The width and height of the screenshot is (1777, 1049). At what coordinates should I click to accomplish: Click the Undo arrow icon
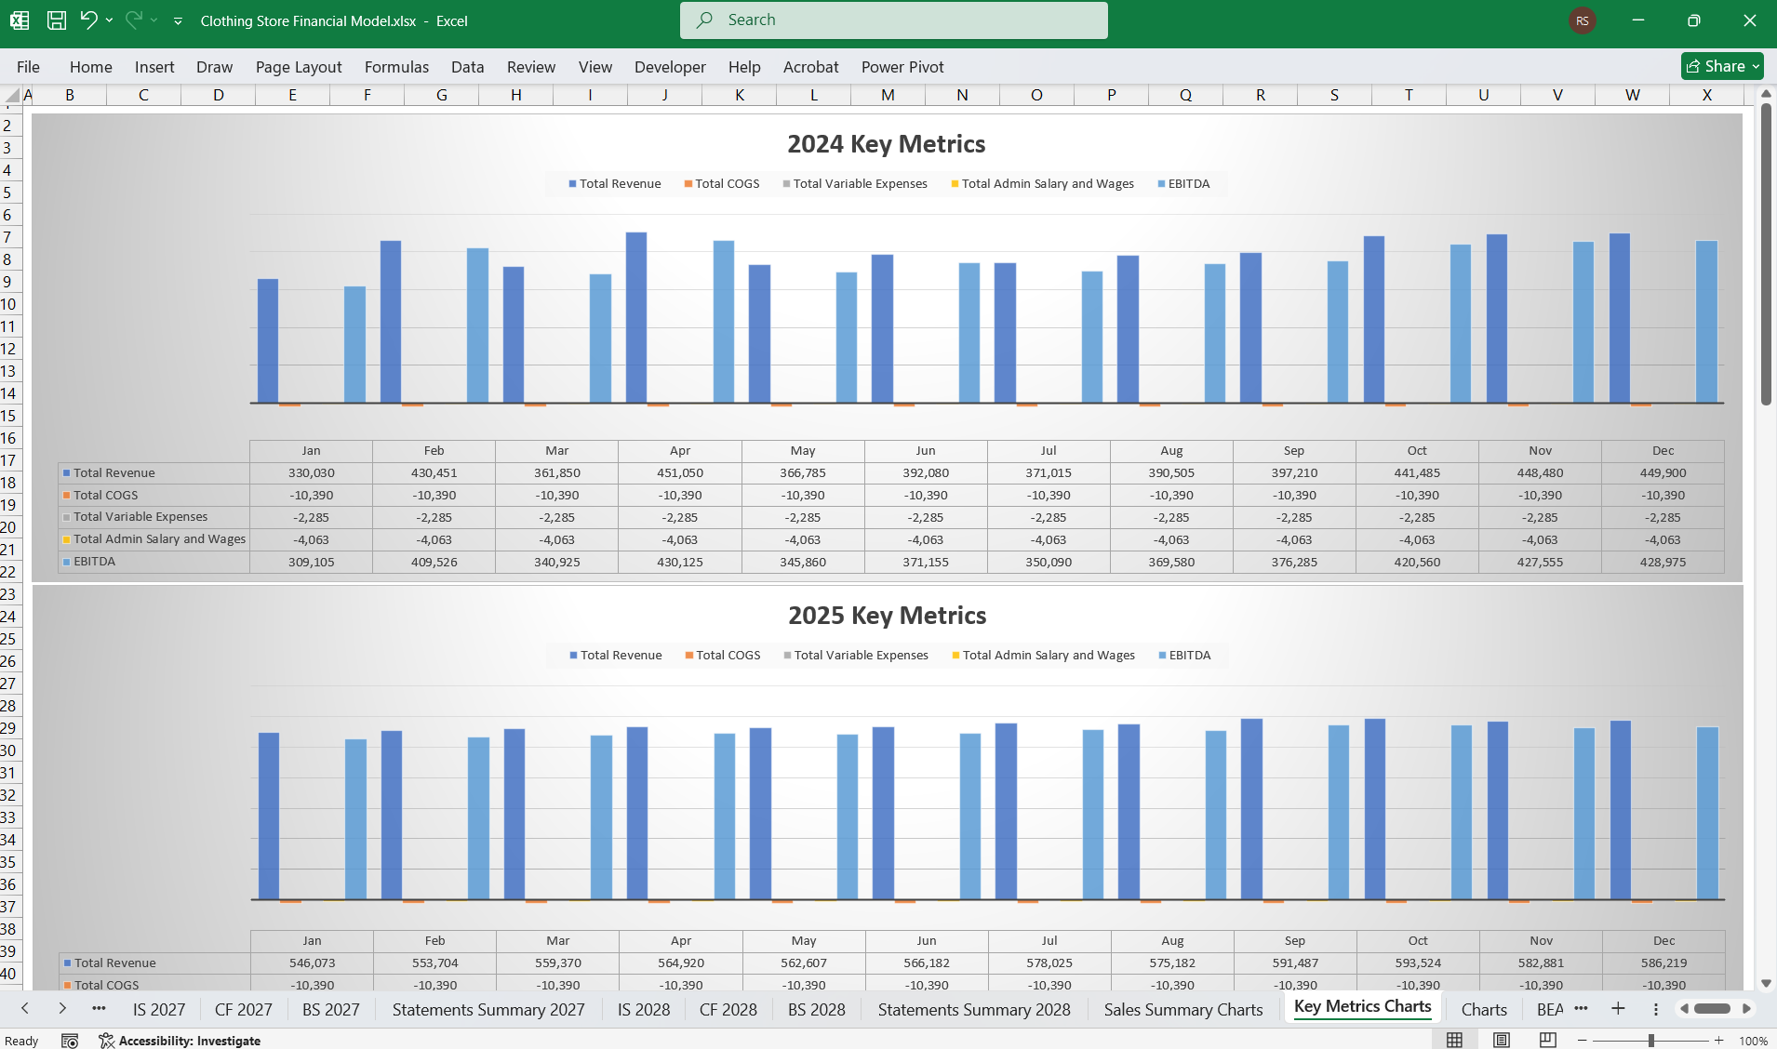tap(88, 20)
